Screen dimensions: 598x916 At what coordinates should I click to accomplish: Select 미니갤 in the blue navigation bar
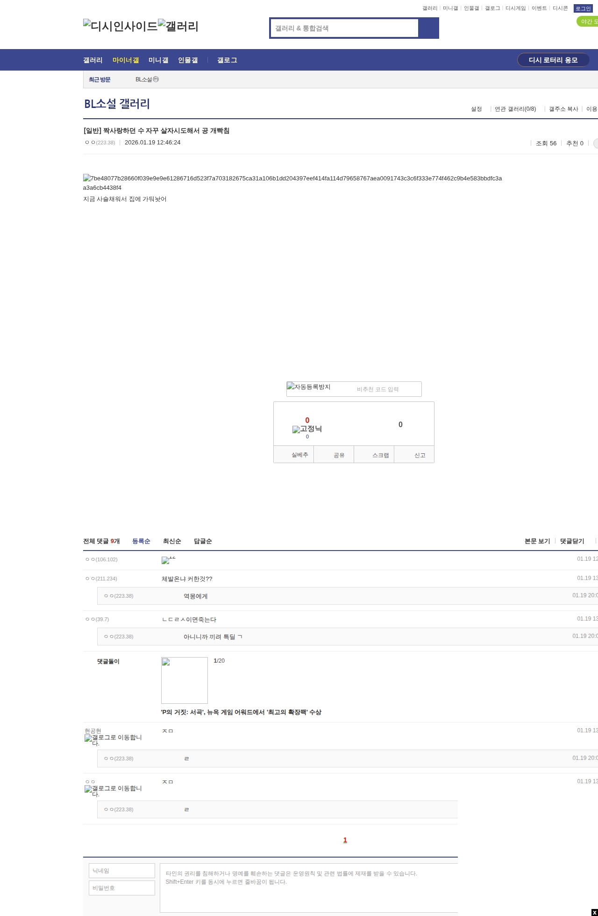tap(158, 60)
